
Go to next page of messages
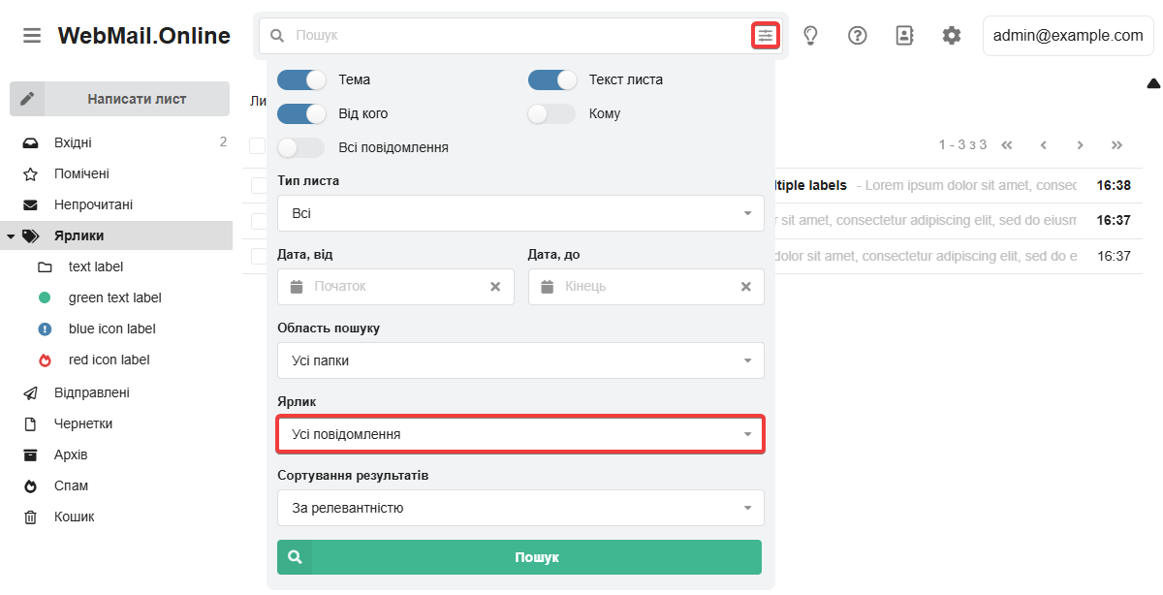click(x=1080, y=145)
